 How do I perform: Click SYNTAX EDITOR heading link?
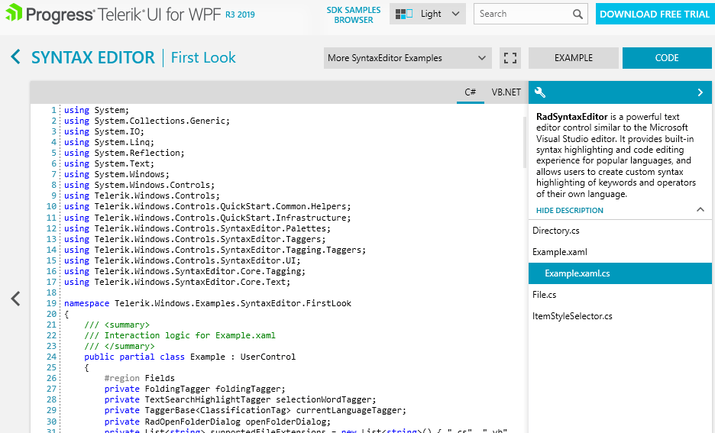93,57
